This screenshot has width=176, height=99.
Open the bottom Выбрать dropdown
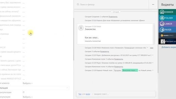click(28, 97)
